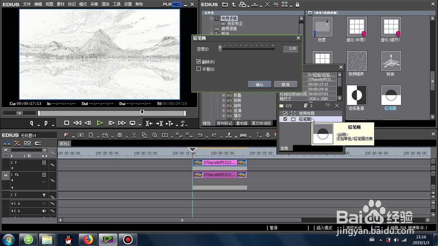This screenshot has height=246, width=438.
Task: Select the 虚化(中度) effect icon
Action: pyautogui.click(x=357, y=27)
